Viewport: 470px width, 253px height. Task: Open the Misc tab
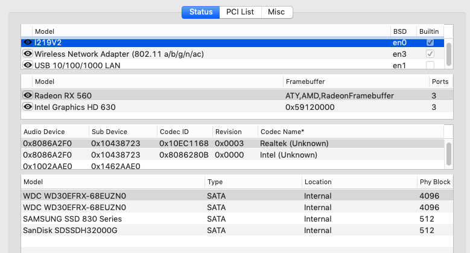(x=277, y=12)
